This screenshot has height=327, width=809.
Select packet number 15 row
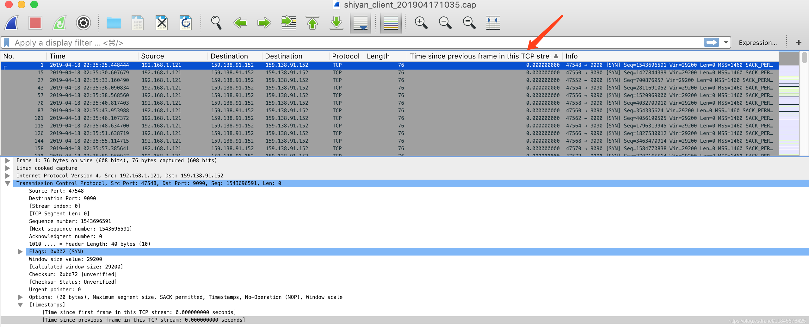[x=390, y=73]
